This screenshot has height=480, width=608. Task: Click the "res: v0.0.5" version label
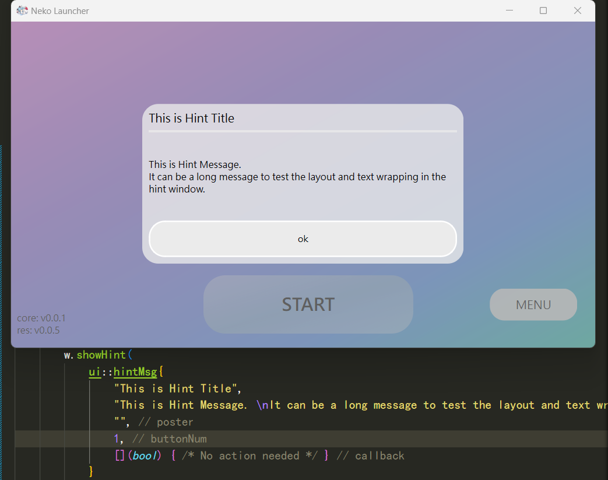(38, 331)
